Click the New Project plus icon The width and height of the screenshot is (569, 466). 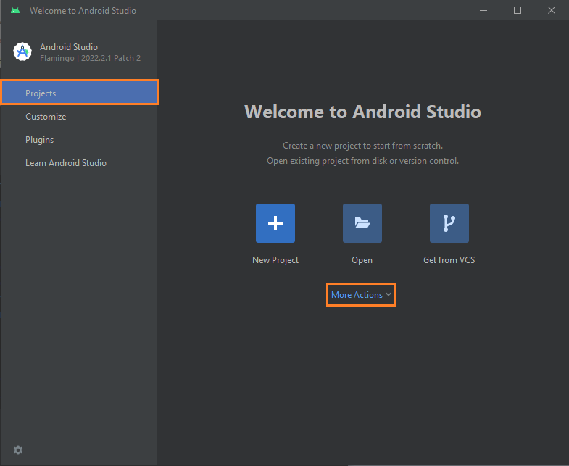[x=275, y=222]
